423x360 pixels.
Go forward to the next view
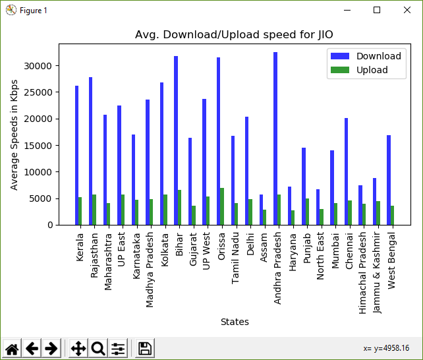pyautogui.click(x=51, y=349)
